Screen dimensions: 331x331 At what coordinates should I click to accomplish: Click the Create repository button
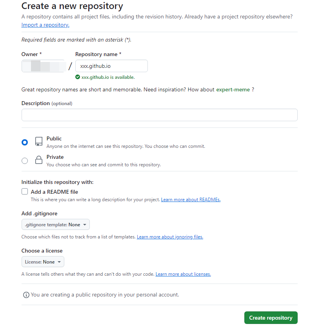pos(271,318)
